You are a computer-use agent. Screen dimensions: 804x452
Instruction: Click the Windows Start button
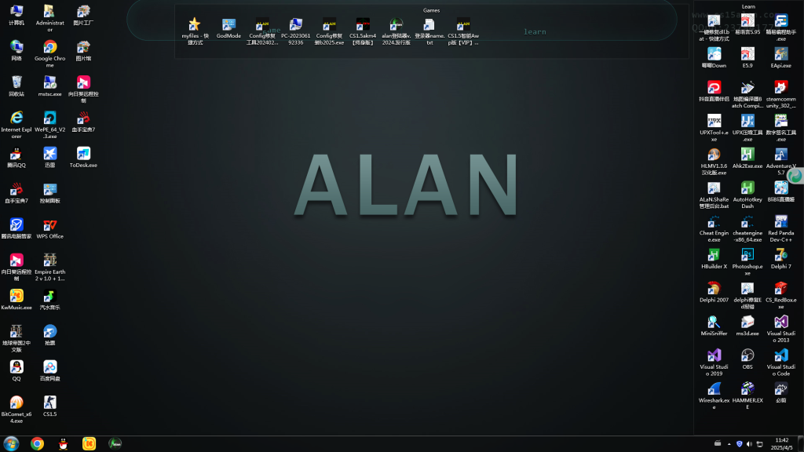[x=11, y=444]
